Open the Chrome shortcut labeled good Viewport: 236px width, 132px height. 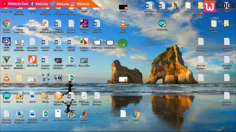[x=136, y=114]
